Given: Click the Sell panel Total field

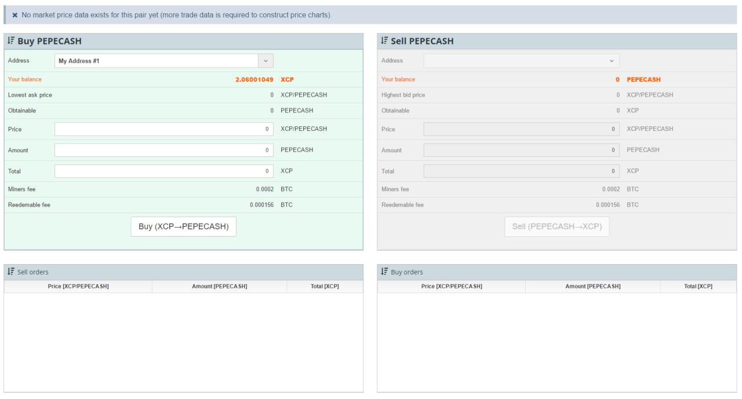Looking at the screenshot, I should [521, 171].
